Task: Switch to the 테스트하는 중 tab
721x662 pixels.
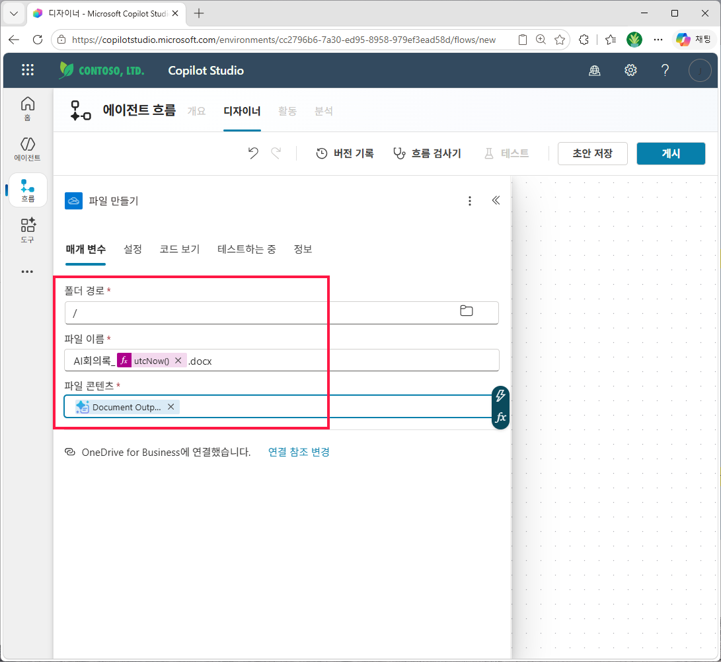Action: [x=247, y=249]
